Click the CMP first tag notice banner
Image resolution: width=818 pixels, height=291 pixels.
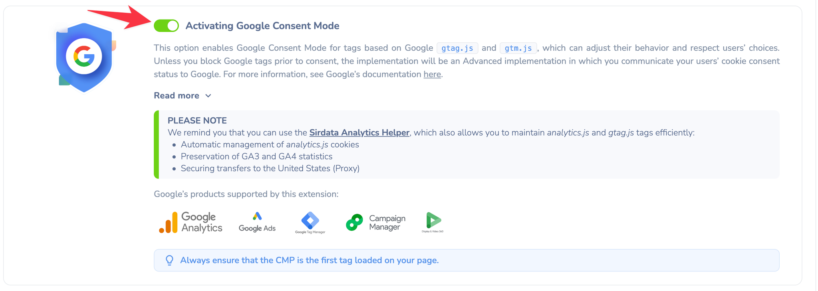point(467,260)
